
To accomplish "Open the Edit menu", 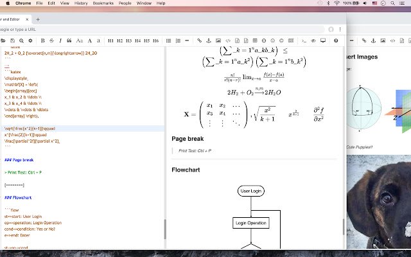I will click(x=51, y=3).
